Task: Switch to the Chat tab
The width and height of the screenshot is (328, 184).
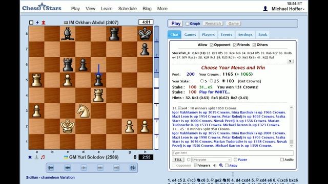Action: click(x=174, y=35)
